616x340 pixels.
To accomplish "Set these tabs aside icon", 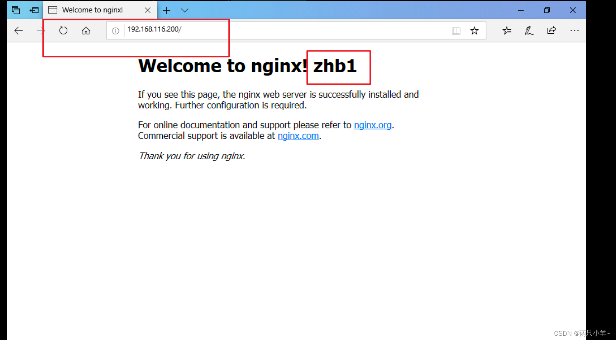I will click(34, 10).
